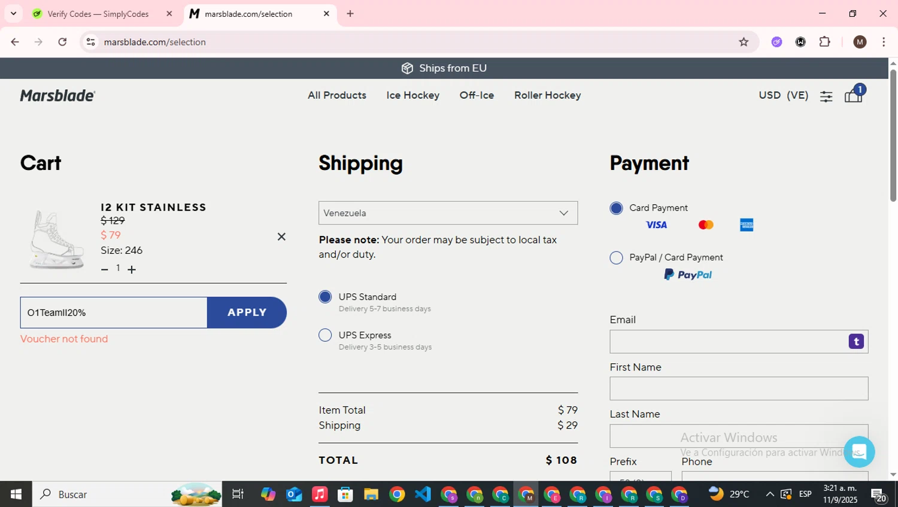The height and width of the screenshot is (507, 898).
Task: Click the voucher code input field
Action: pyautogui.click(x=114, y=312)
